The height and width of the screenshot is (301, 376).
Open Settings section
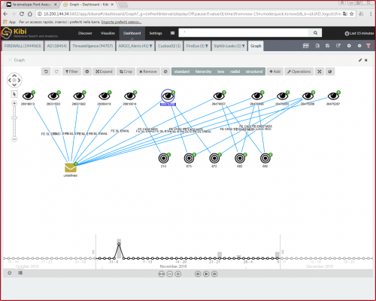(x=156, y=33)
